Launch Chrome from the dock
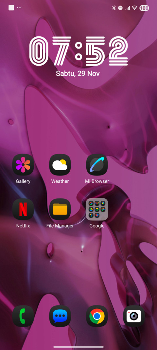This screenshot has height=350, width=157. (97, 316)
